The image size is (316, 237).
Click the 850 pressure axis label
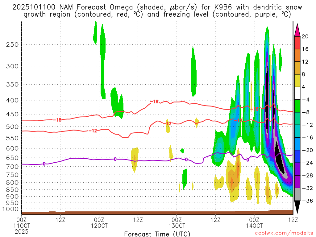pos(12,190)
